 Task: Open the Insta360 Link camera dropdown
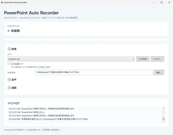[71, 59]
